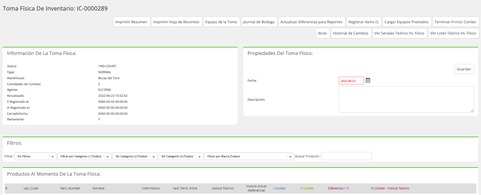The height and width of the screenshot is (195, 481).
Task: Click the Descripción text area
Action: (406, 100)
